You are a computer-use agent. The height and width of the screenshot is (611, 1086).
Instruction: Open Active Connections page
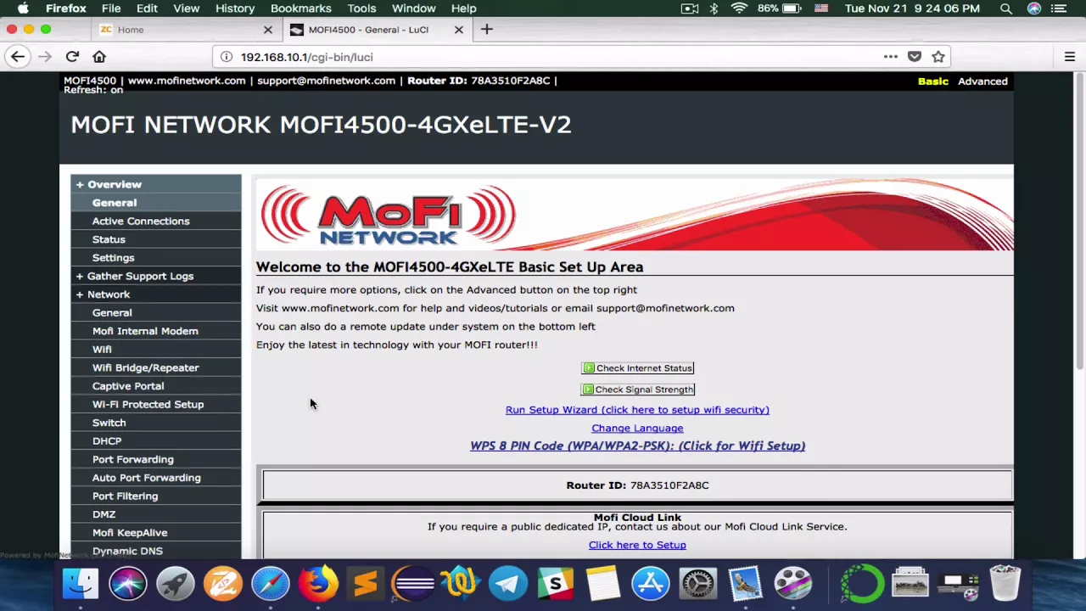pyautogui.click(x=156, y=221)
